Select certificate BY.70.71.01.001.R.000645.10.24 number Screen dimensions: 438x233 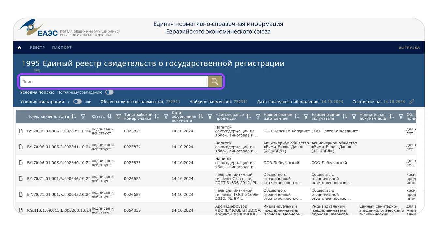tap(59, 195)
